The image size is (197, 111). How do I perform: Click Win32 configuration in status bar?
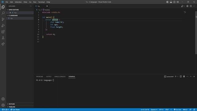[x=185, y=110]
